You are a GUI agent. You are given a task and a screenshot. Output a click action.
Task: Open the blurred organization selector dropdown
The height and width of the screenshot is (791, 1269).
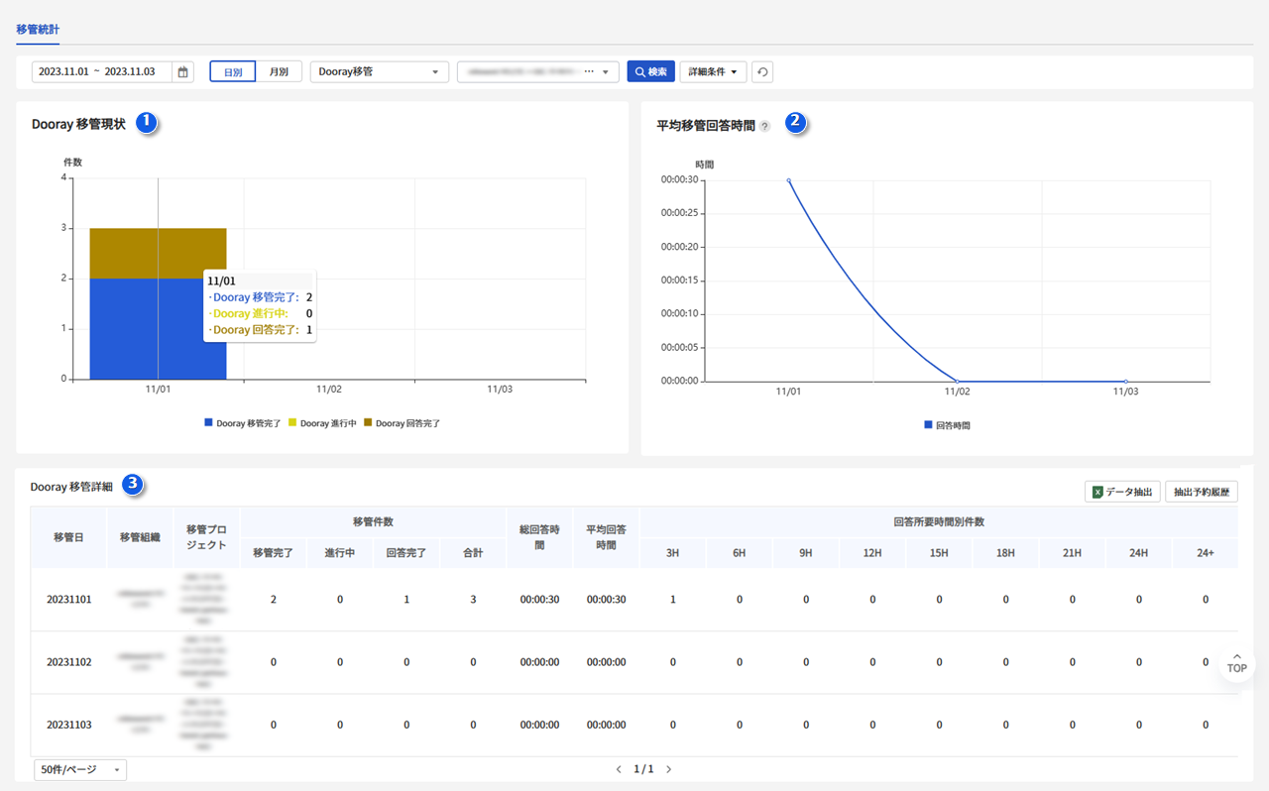click(537, 72)
